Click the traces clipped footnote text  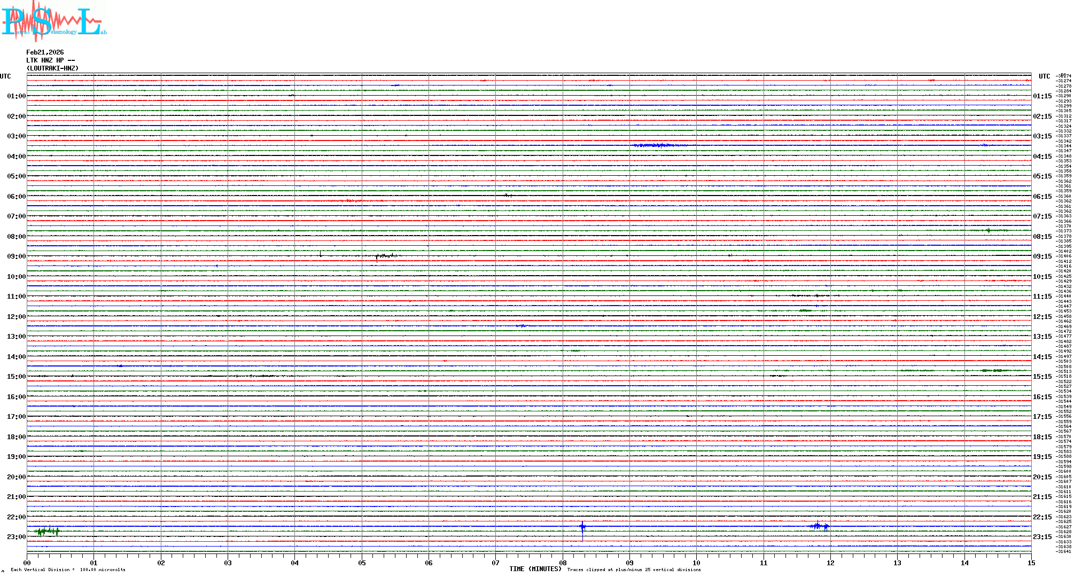pyautogui.click(x=634, y=570)
